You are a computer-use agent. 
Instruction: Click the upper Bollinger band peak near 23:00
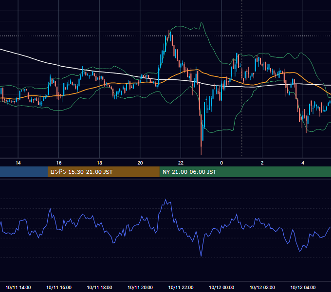point(202,23)
